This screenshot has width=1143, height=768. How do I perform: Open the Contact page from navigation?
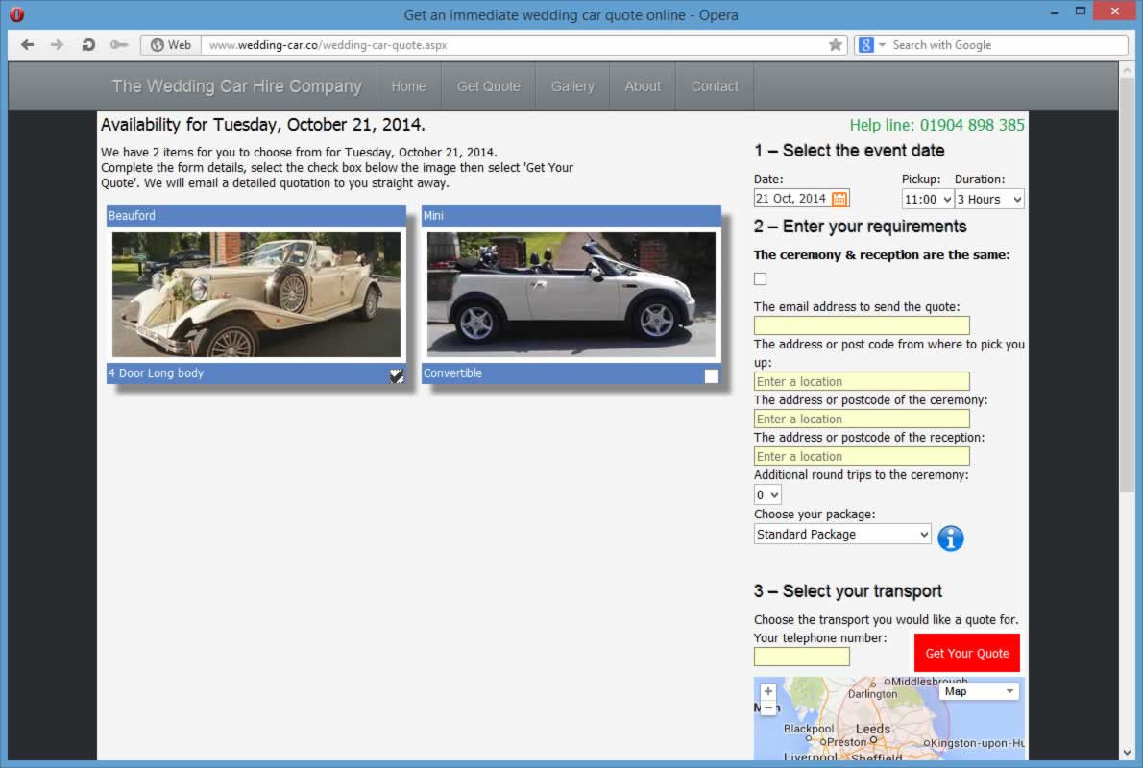click(715, 86)
